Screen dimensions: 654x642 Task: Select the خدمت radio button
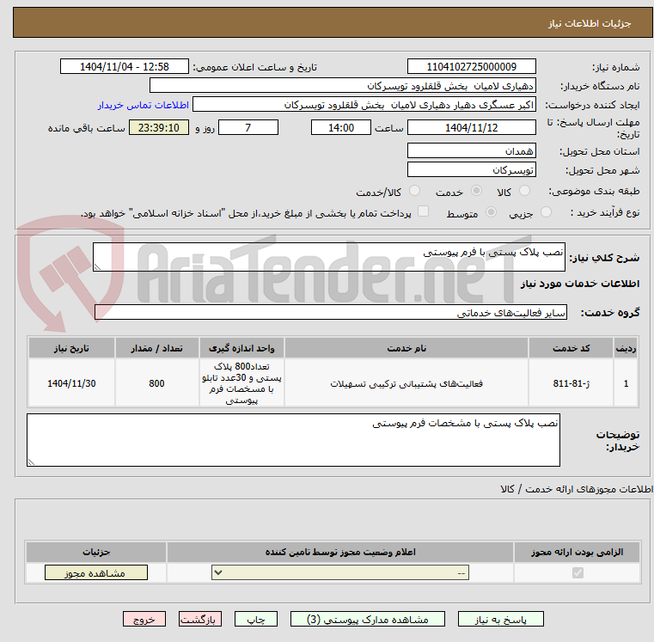[476, 191]
